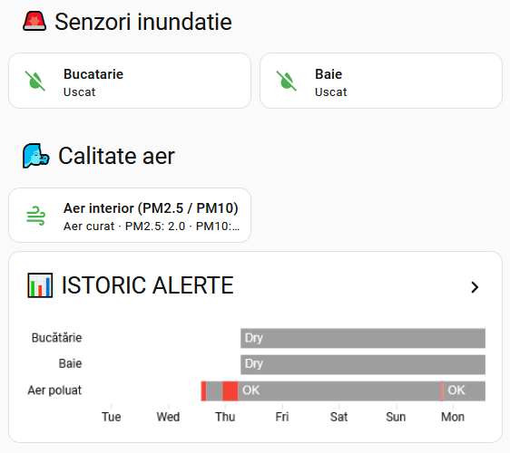Screen dimensions: 510x453
Task: Click the Mon axis label
Action: [453, 417]
